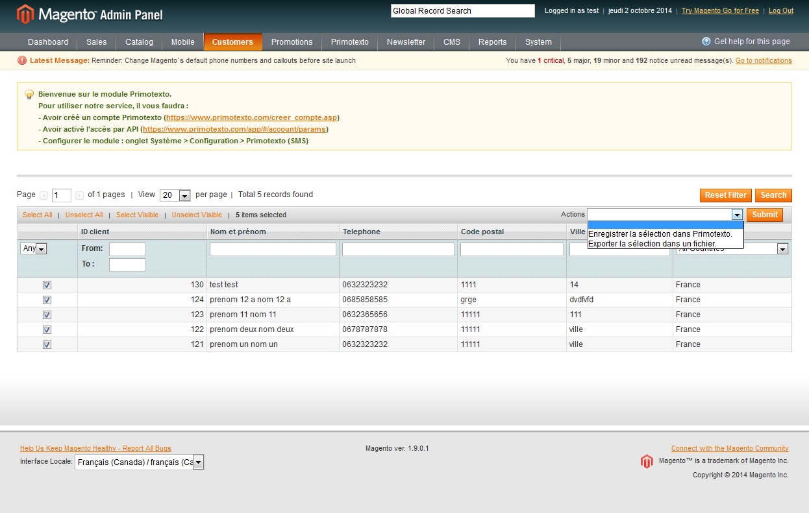Open the Primotexto menu

(x=349, y=42)
